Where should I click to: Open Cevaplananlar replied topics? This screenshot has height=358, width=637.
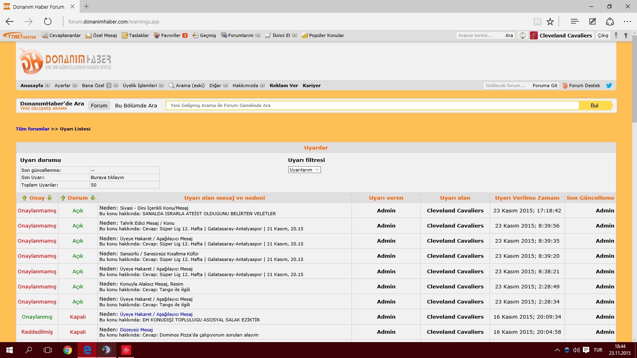click(x=61, y=35)
